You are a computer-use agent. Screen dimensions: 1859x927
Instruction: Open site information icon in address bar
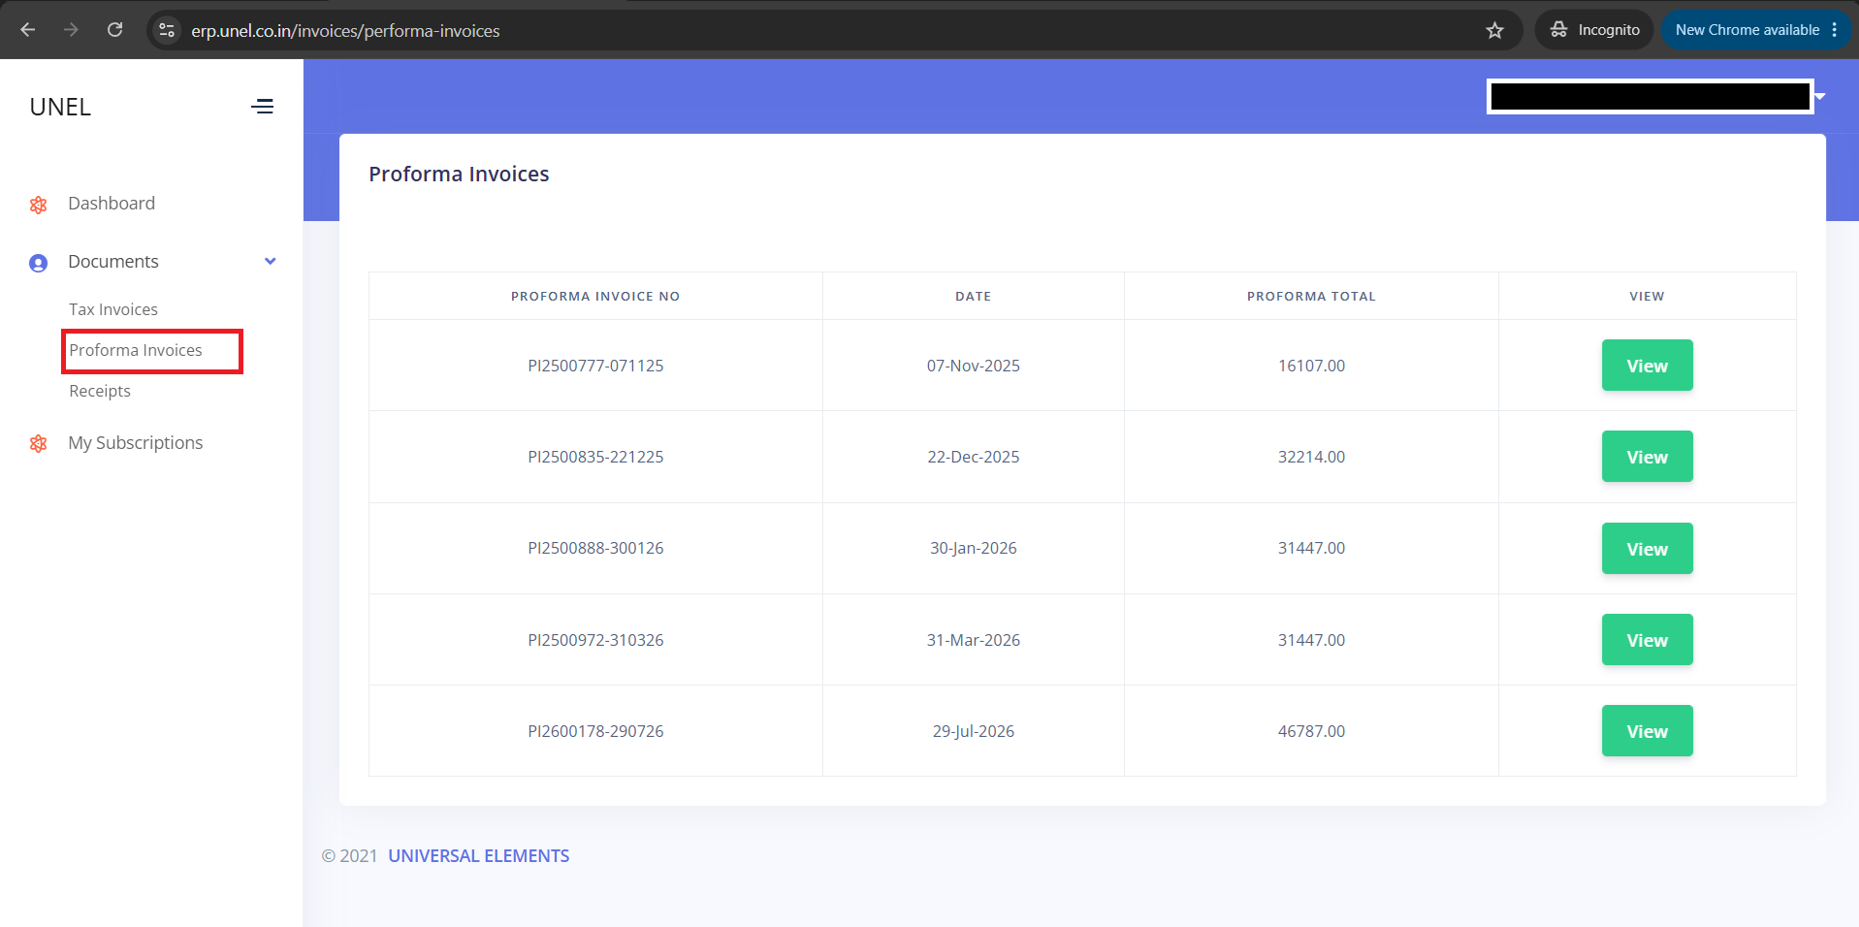(x=167, y=30)
